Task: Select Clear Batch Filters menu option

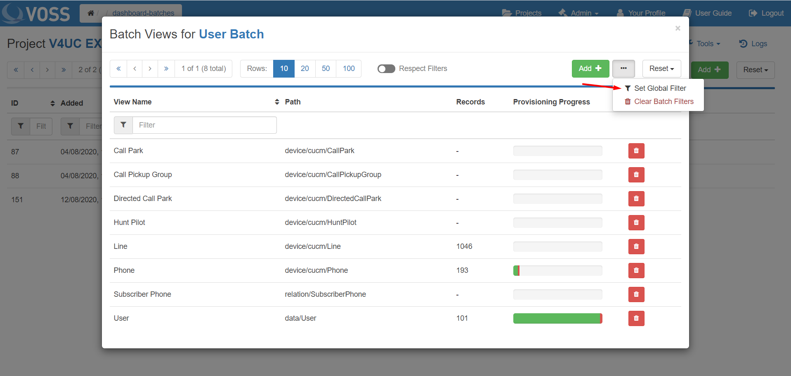Action: click(663, 102)
